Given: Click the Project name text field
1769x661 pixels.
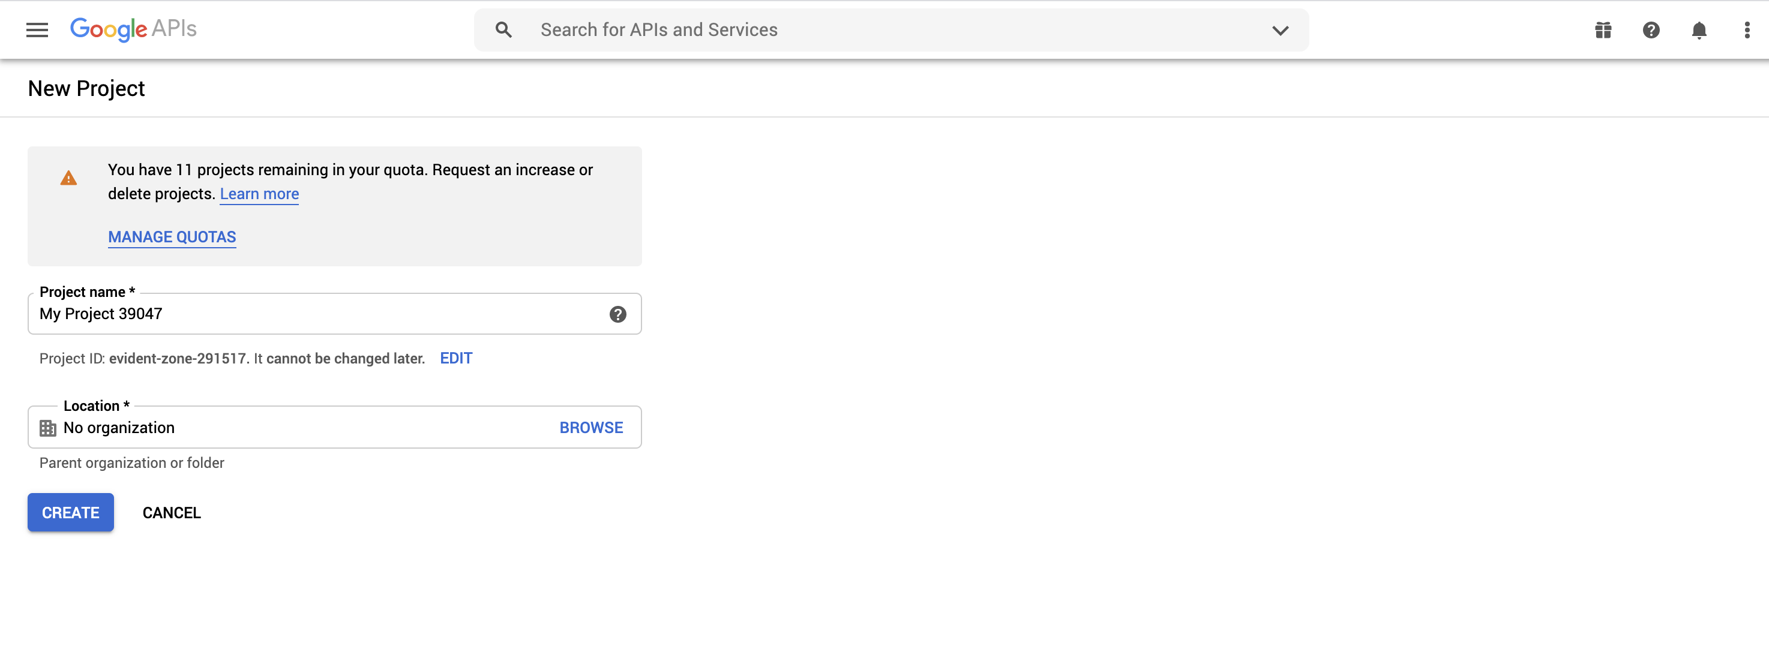Looking at the screenshot, I should tap(316, 314).
